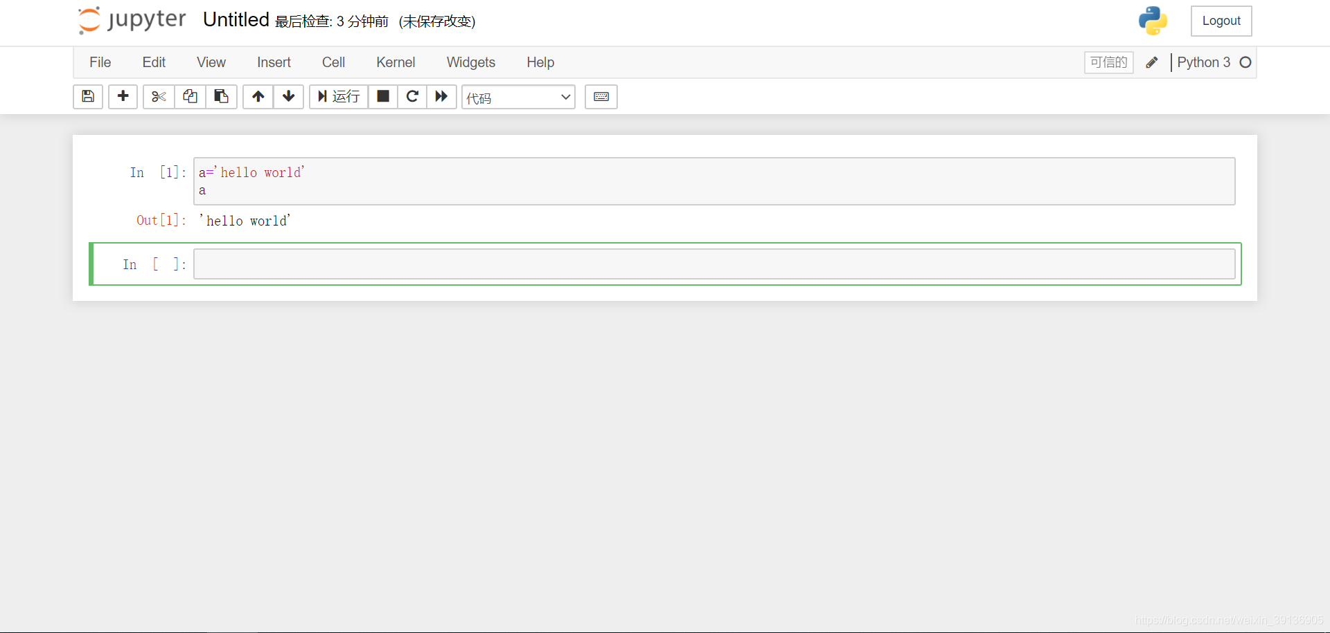Open the Cell menu
The height and width of the screenshot is (633, 1330).
pos(333,62)
